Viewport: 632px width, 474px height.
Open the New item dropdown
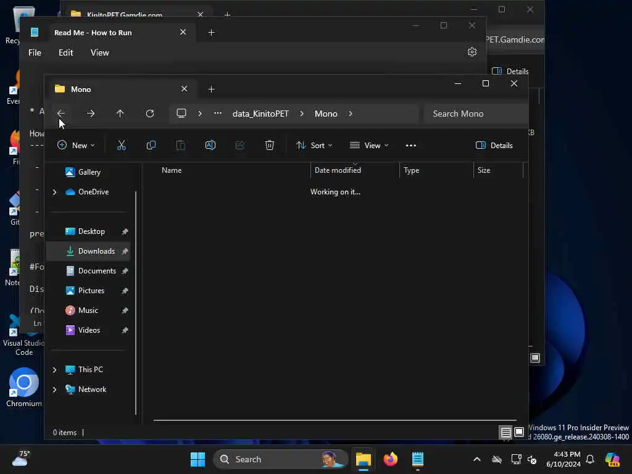point(76,146)
